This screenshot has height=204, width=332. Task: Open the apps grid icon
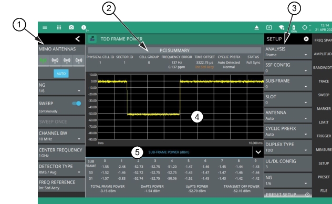(59, 27)
